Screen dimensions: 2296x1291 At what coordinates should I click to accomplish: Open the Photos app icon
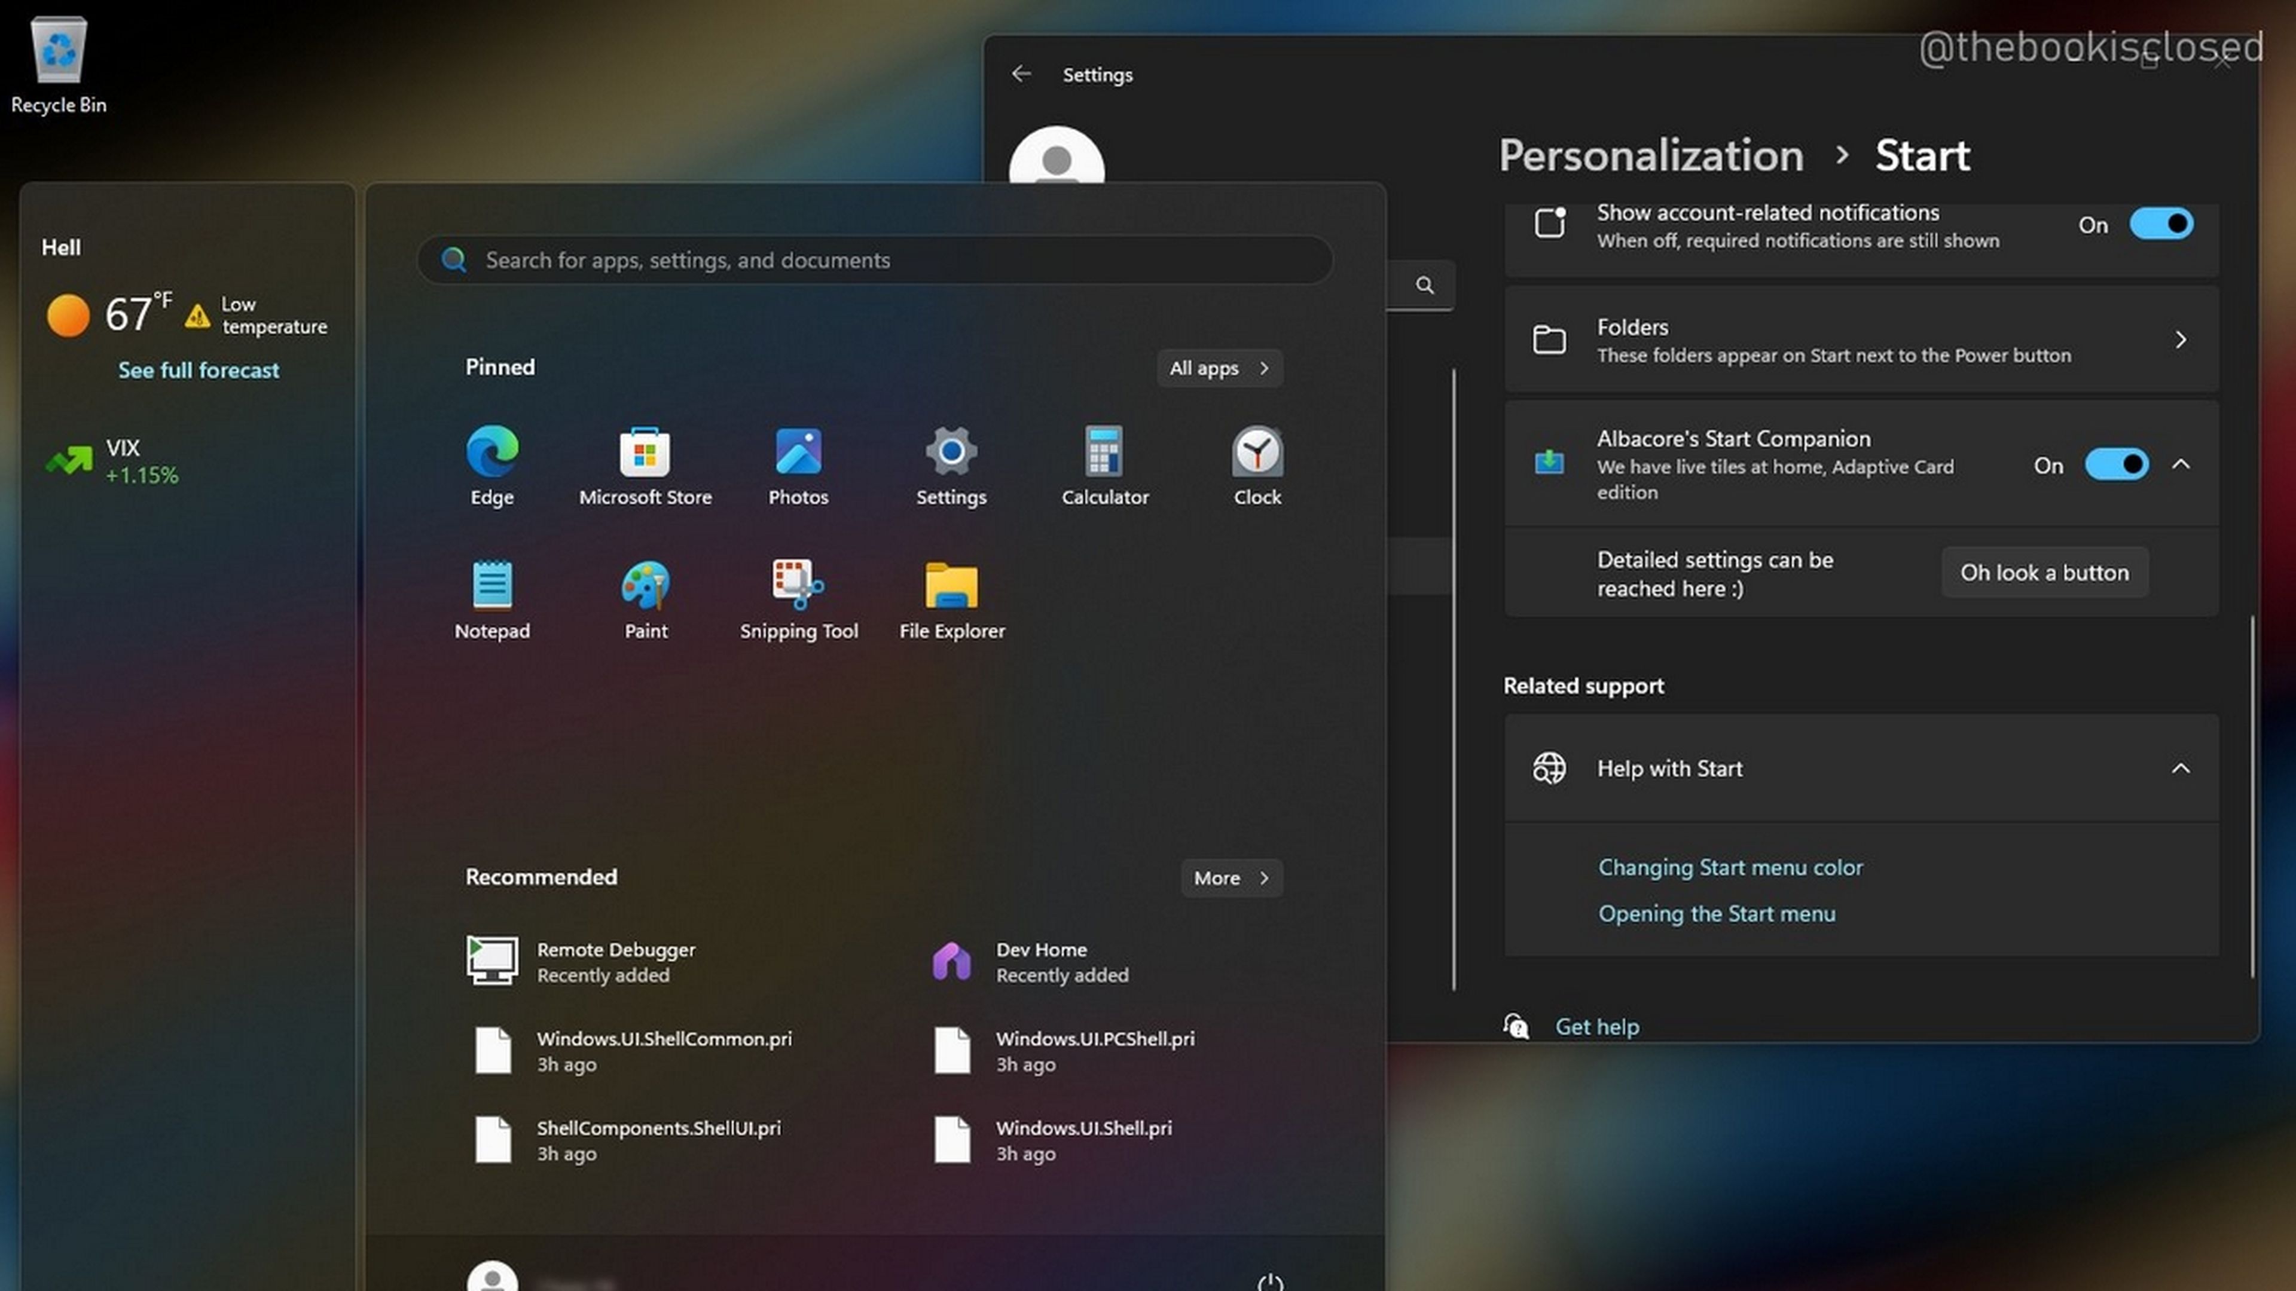coord(799,466)
